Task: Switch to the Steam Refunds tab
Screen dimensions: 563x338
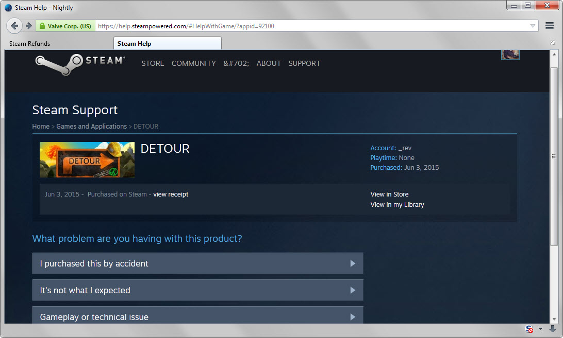Action: point(29,43)
